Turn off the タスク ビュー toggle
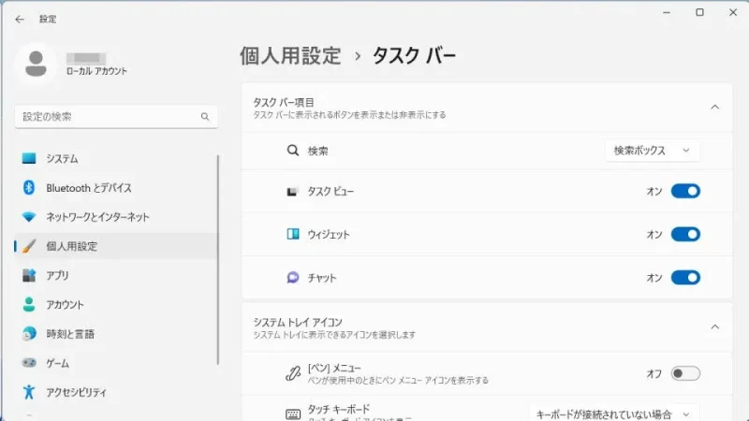 (x=685, y=191)
